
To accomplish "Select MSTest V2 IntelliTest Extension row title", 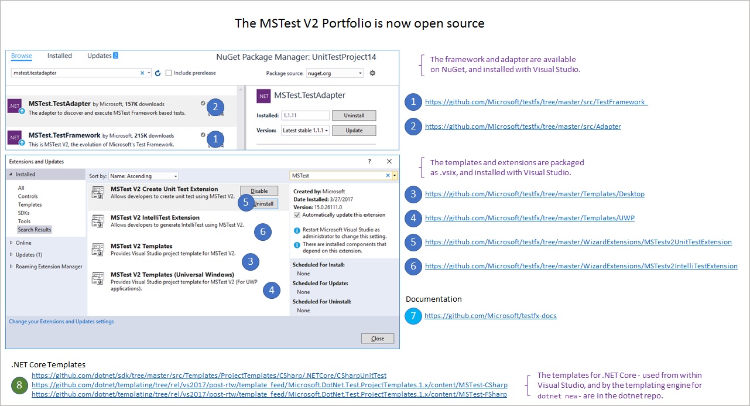I will (155, 217).
